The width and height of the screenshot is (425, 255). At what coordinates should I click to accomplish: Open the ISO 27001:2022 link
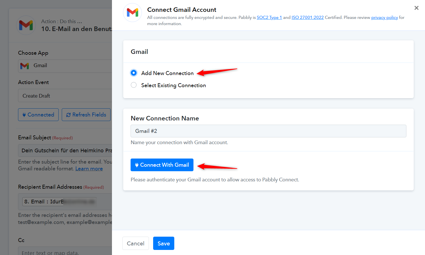pos(308,17)
